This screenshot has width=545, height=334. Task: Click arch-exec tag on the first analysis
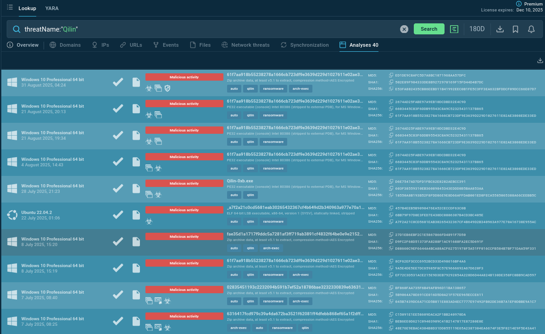[x=301, y=89]
